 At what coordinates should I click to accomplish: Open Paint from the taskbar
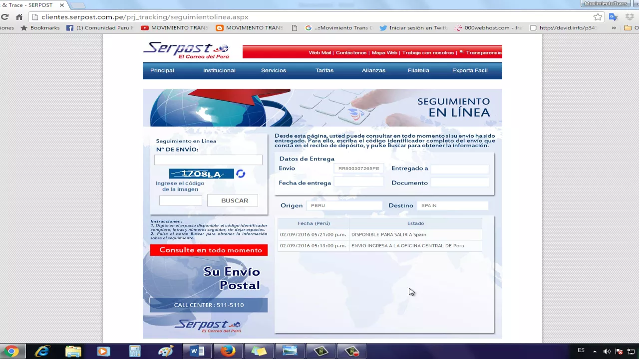(x=166, y=352)
